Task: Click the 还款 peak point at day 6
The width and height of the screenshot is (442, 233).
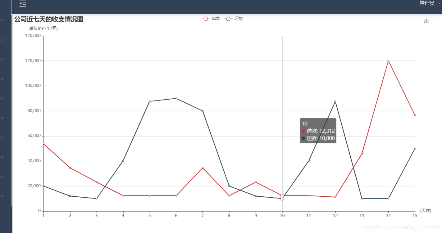Action: 176,98
